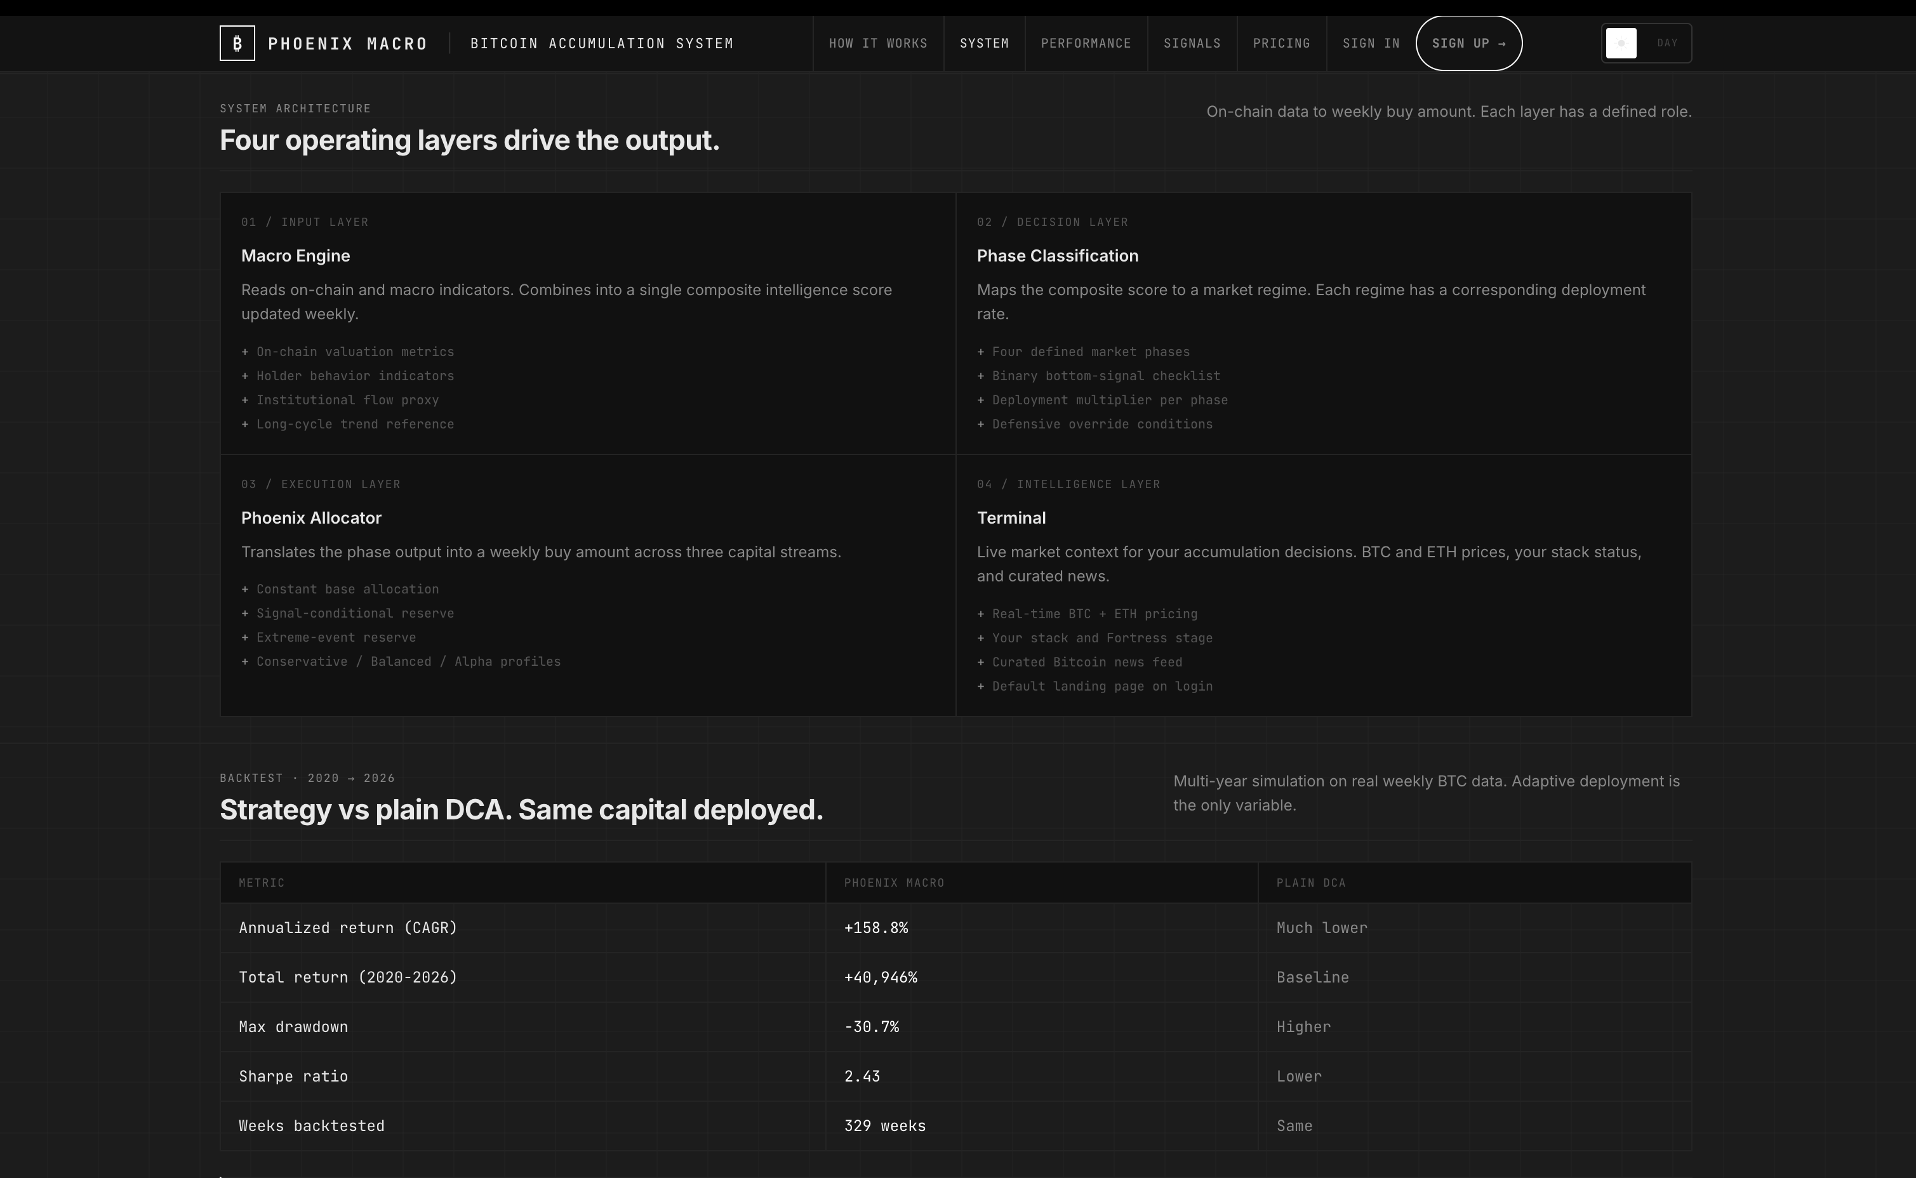1916x1178 pixels.
Task: Click the Sign Up button
Action: coord(1469,44)
